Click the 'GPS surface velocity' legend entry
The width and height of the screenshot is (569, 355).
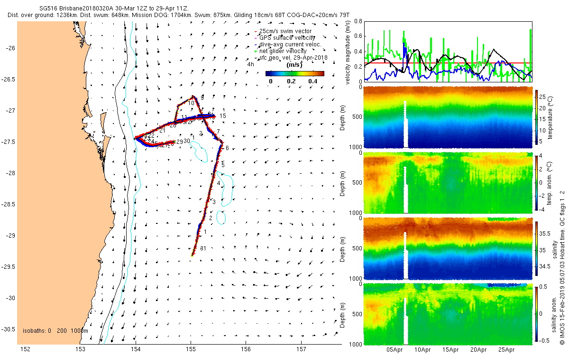point(288,37)
